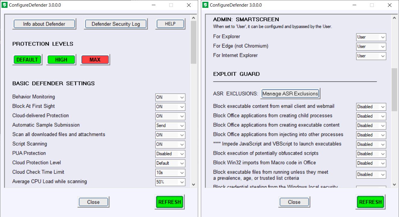Viewport: 399px width, 217px height.
Task: Click the ASR EXCLUSIONS label
Action: pos(236,94)
